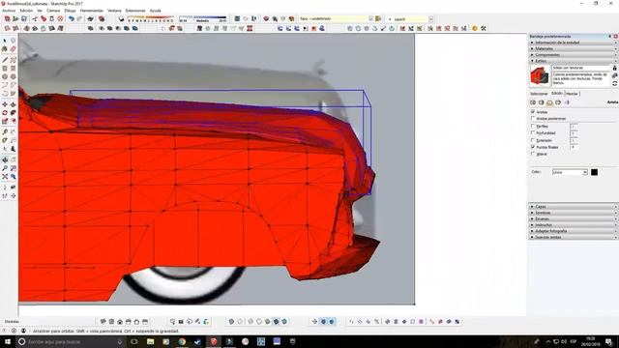Image resolution: width=619 pixels, height=348 pixels.
Task: Open the Color Única dropdown
Action: 570,172
